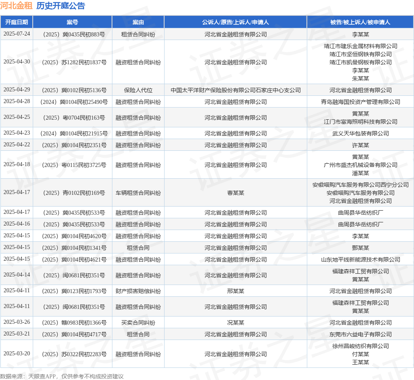Select date cell 2025-03-21
Viewport: 414px width, 380px height.
17,334
